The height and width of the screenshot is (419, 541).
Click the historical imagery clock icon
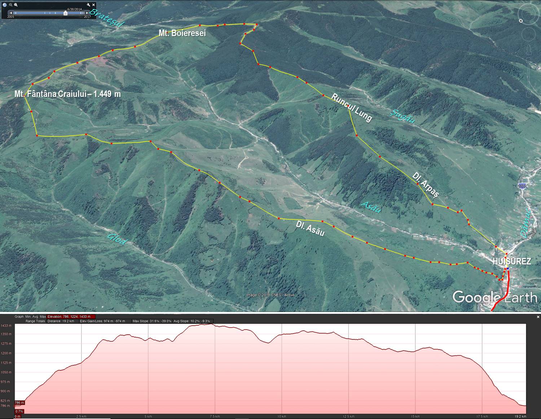[x=5, y=5]
